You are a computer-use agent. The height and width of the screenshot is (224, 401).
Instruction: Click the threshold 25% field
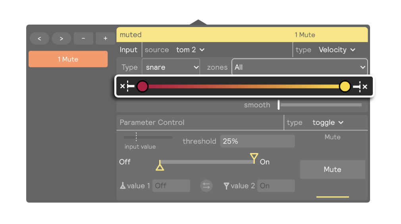coord(258,141)
